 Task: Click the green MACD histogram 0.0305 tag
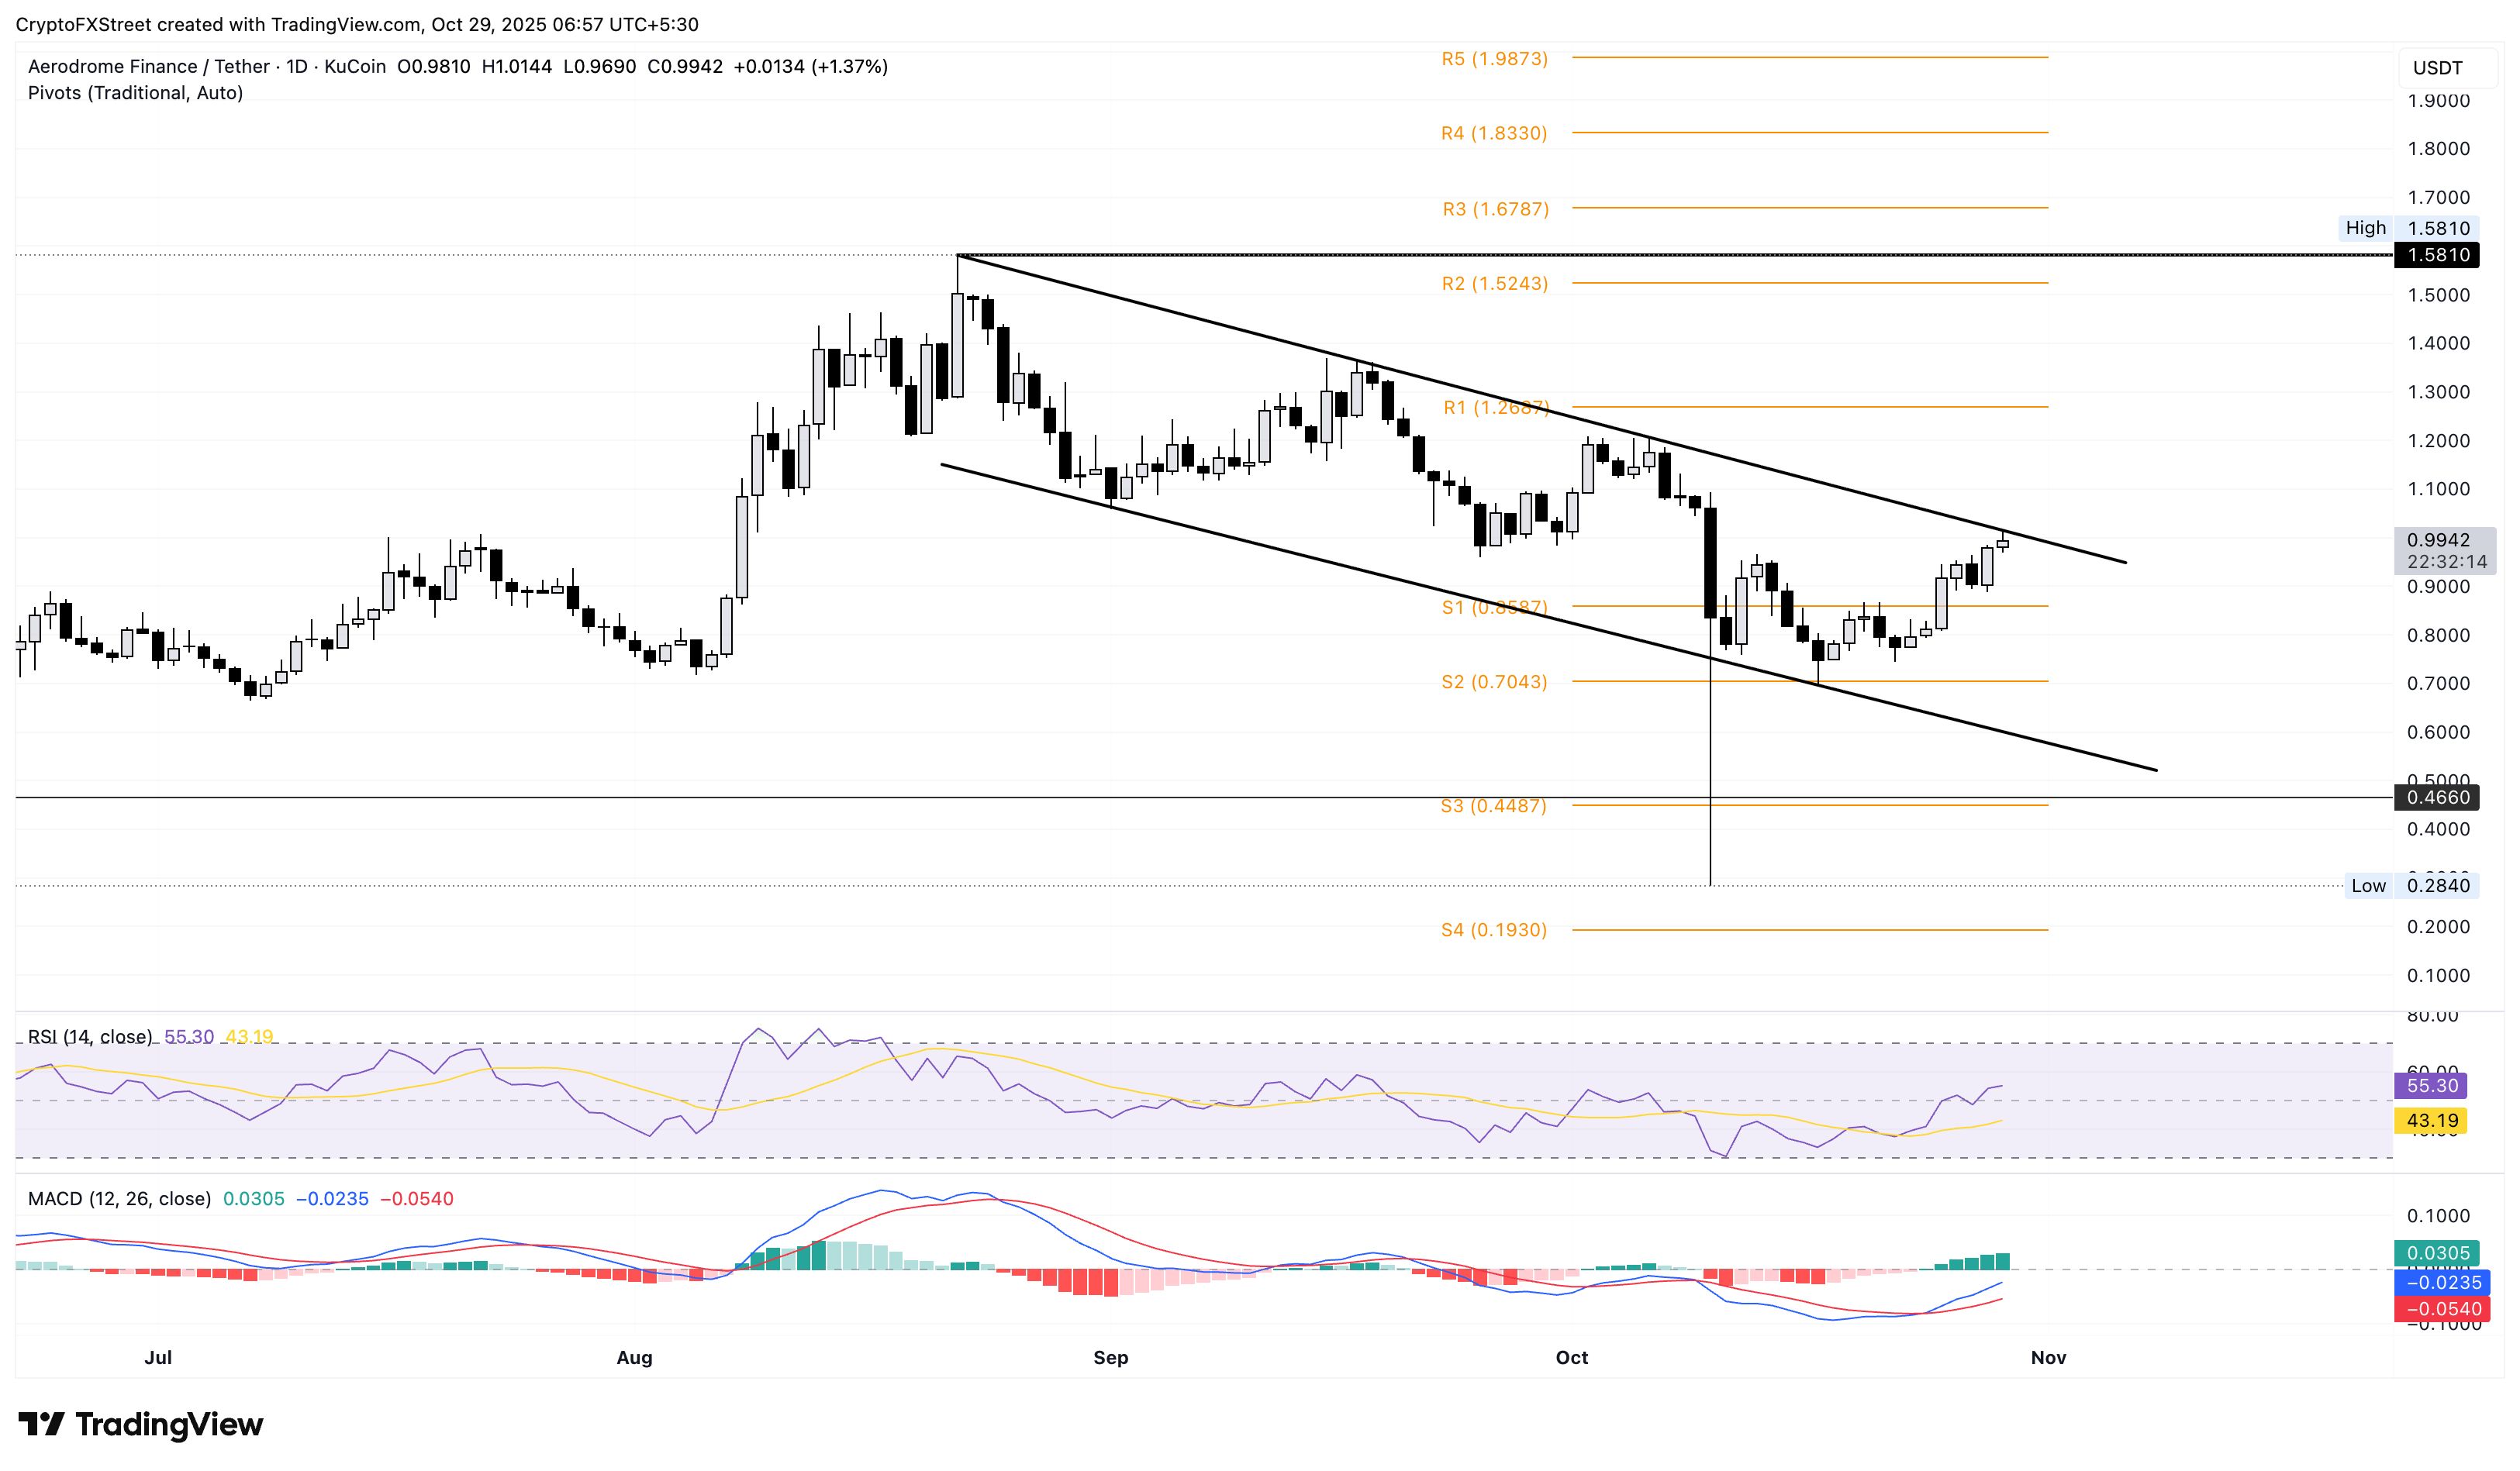(2437, 1253)
